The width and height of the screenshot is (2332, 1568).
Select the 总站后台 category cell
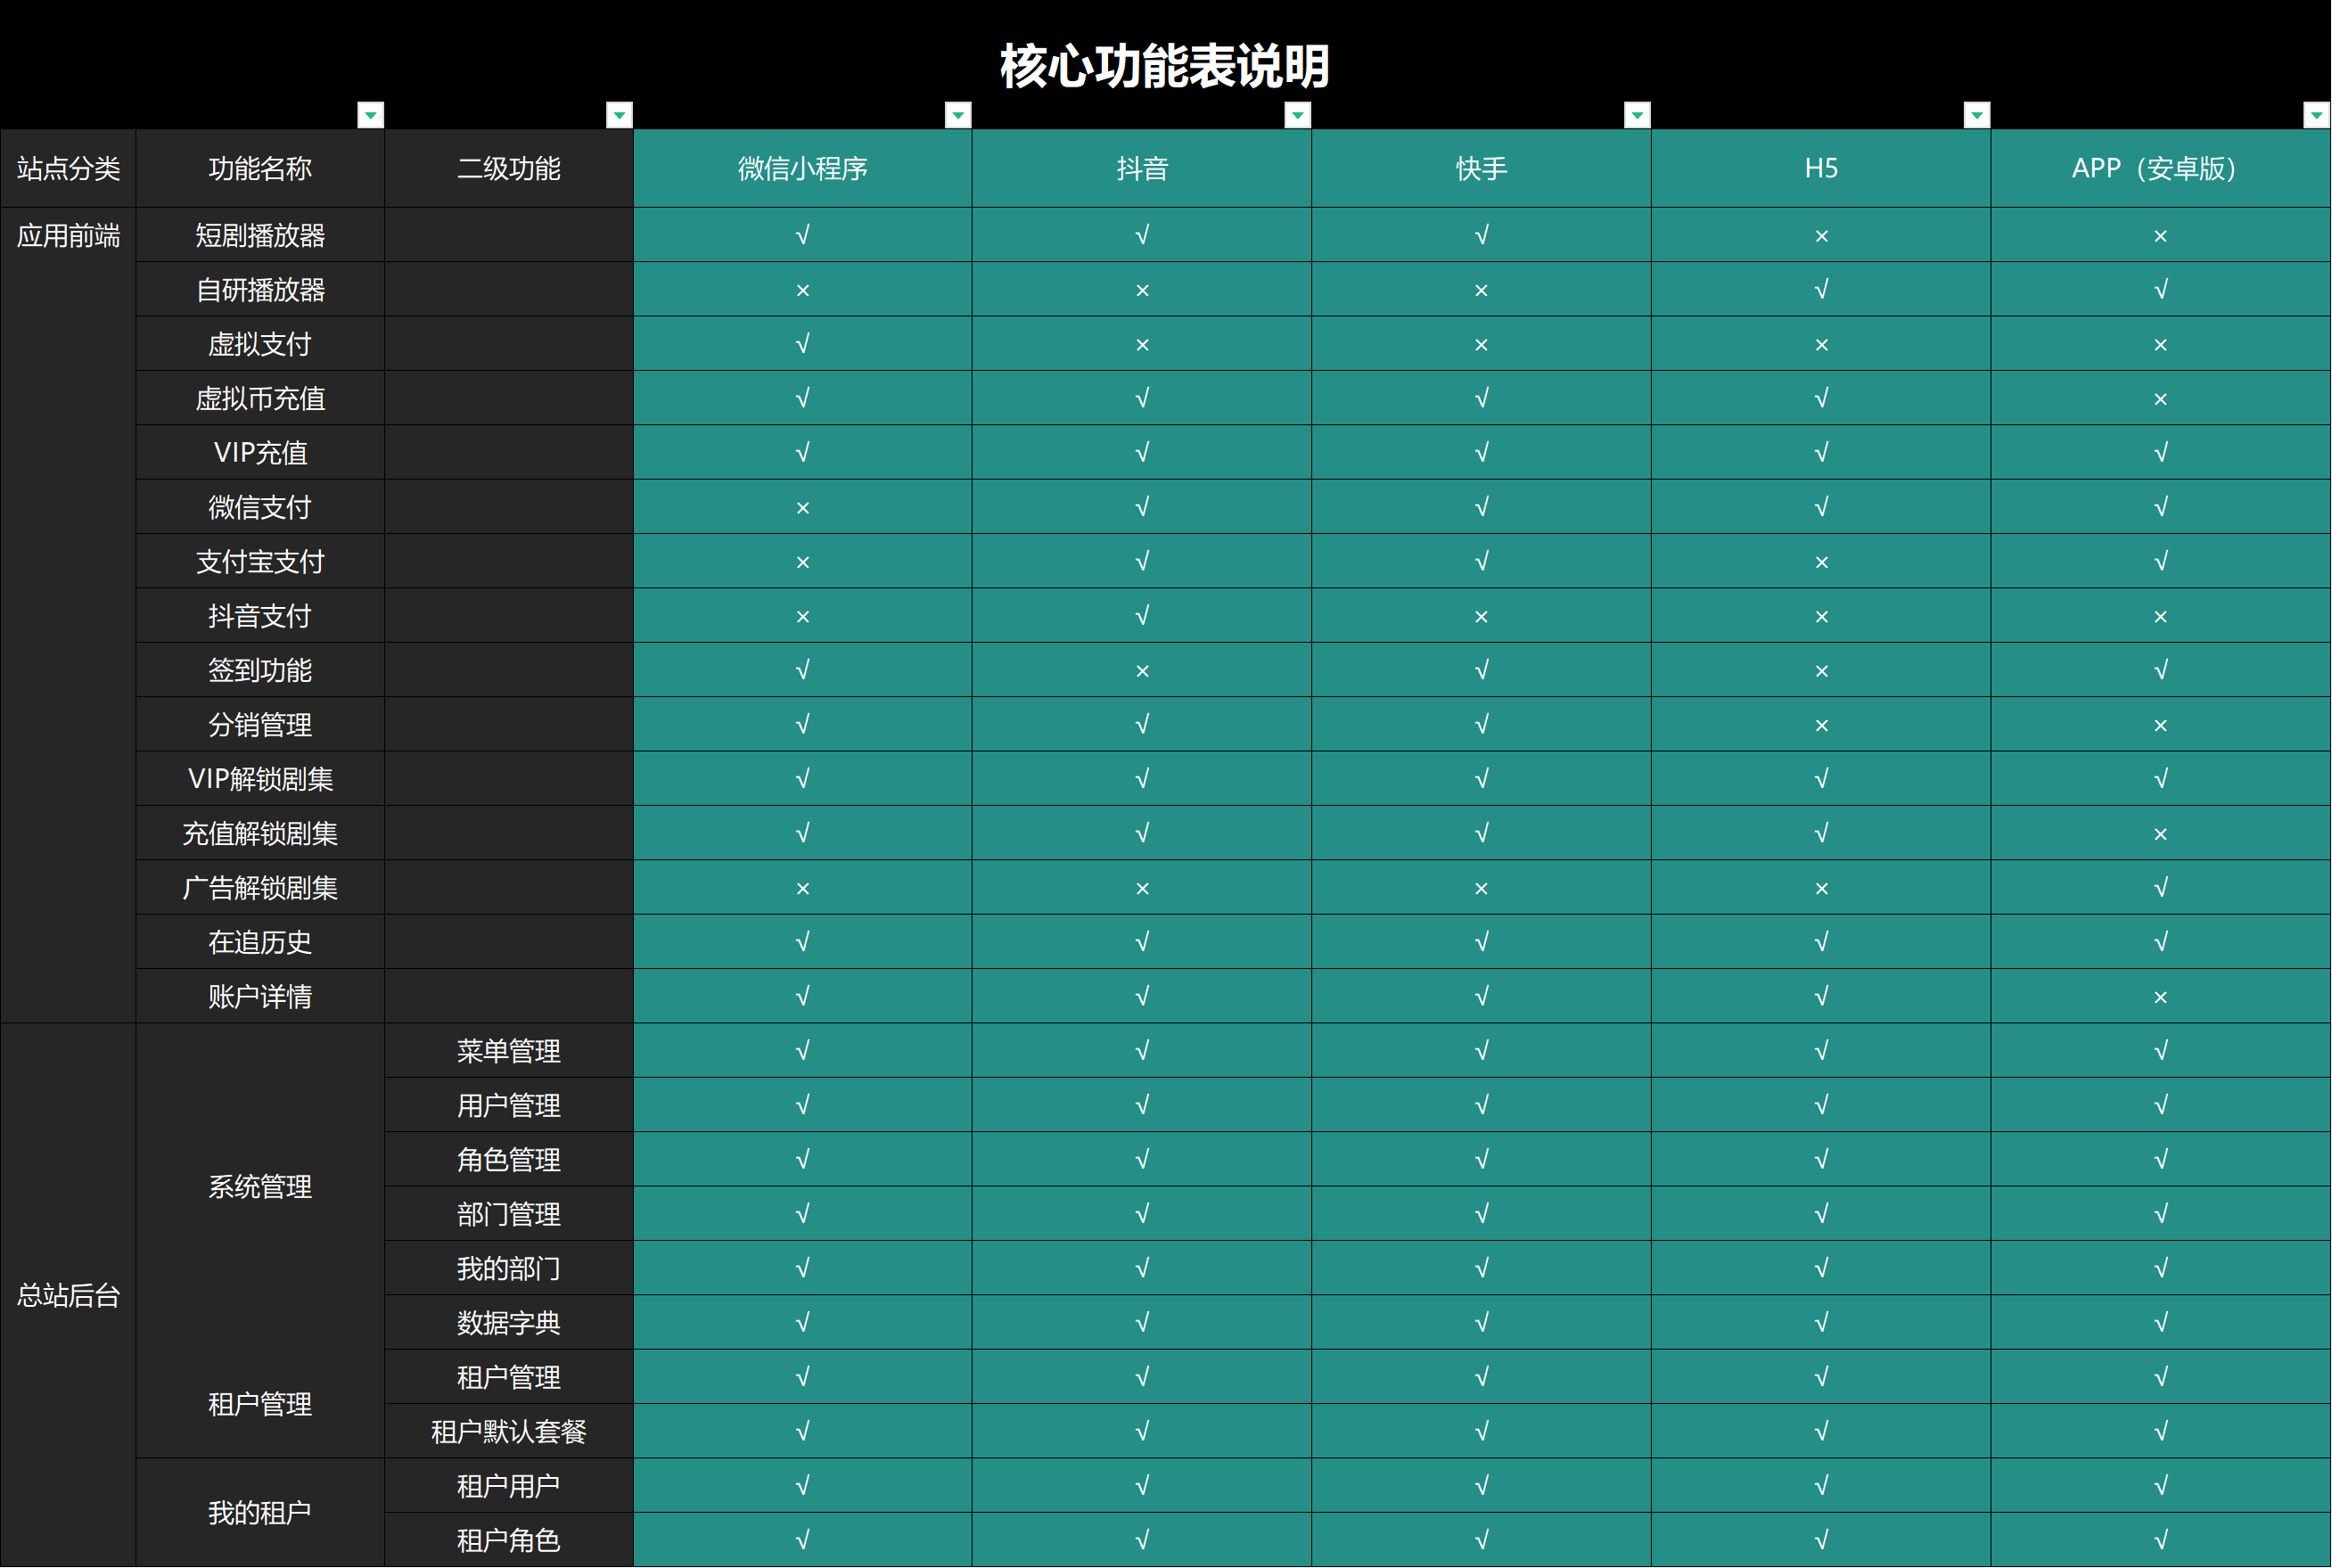68,1295
